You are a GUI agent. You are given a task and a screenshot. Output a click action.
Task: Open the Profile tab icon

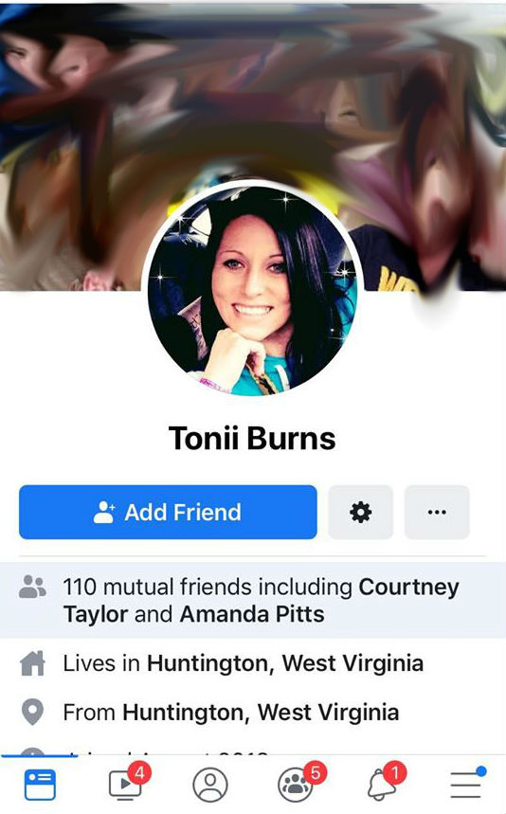pos(210,785)
